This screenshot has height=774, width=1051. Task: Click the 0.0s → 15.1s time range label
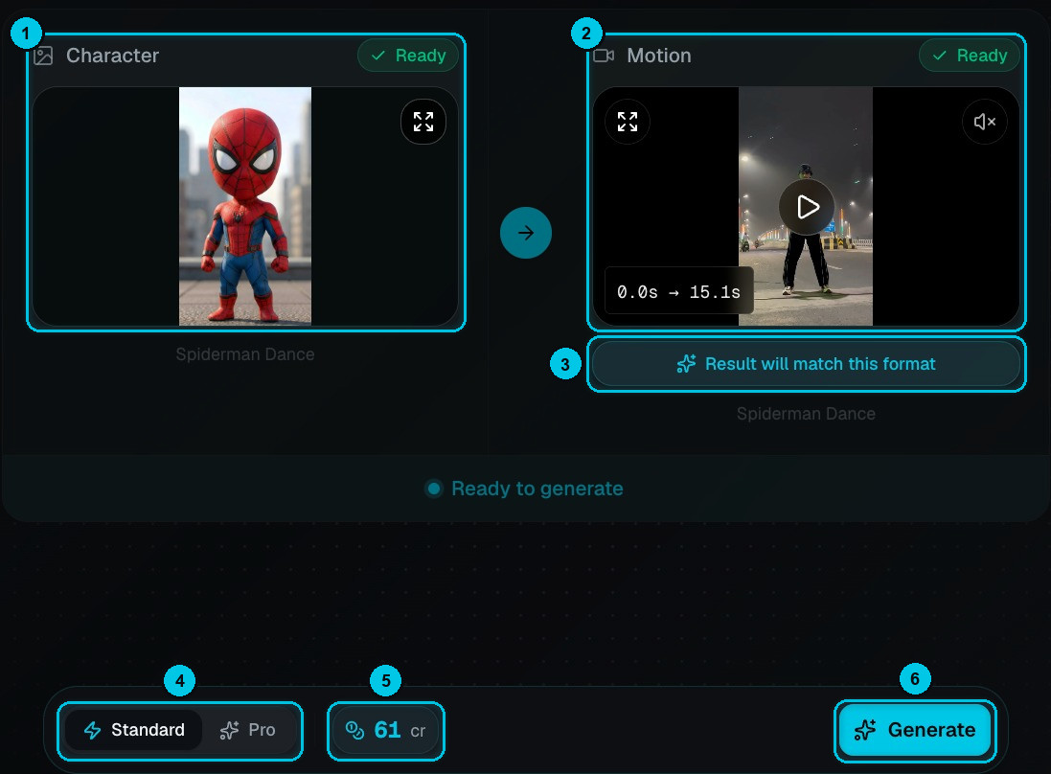coord(679,291)
